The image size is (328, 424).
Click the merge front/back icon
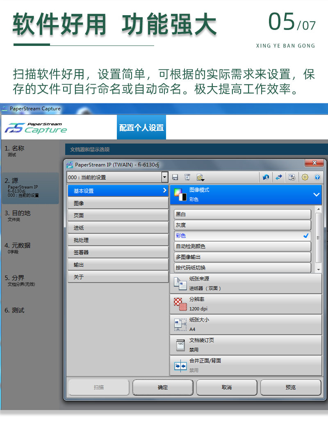coord(180,366)
